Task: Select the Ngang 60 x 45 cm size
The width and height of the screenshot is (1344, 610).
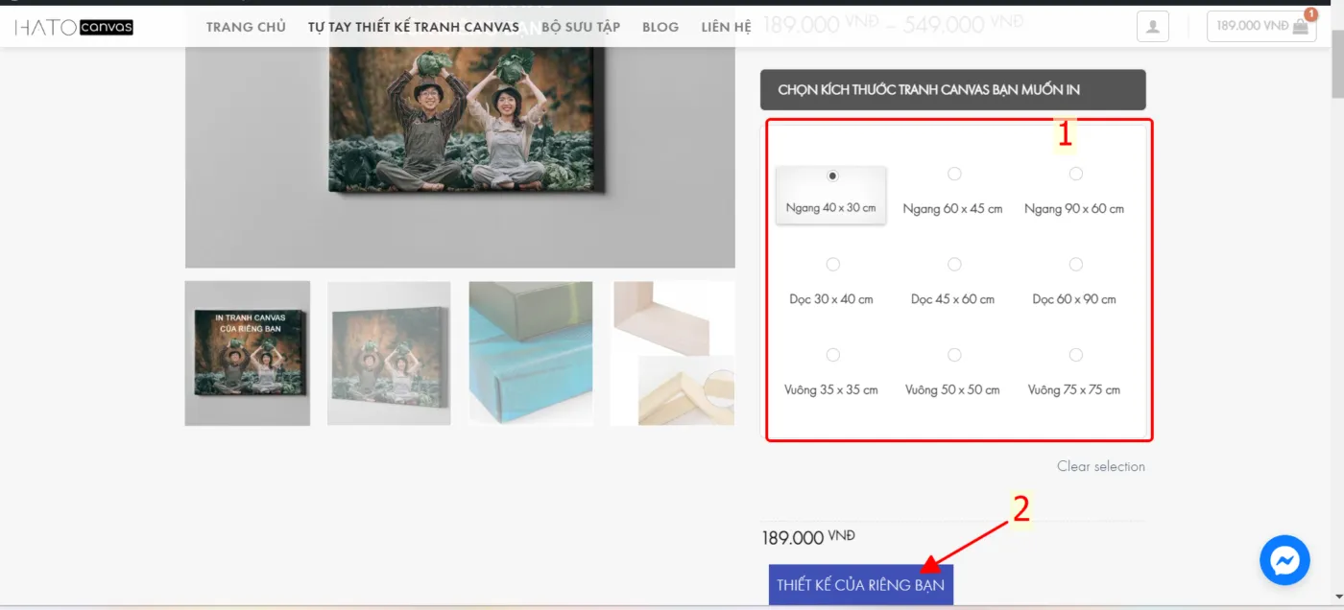Action: click(x=953, y=175)
